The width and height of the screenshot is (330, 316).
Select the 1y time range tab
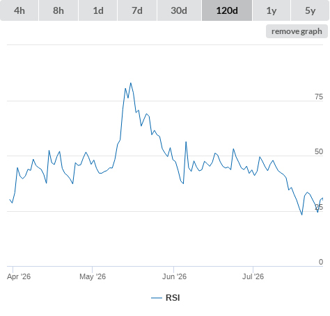tap(272, 10)
